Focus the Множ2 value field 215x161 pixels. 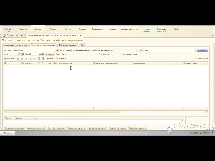tap(37, 54)
